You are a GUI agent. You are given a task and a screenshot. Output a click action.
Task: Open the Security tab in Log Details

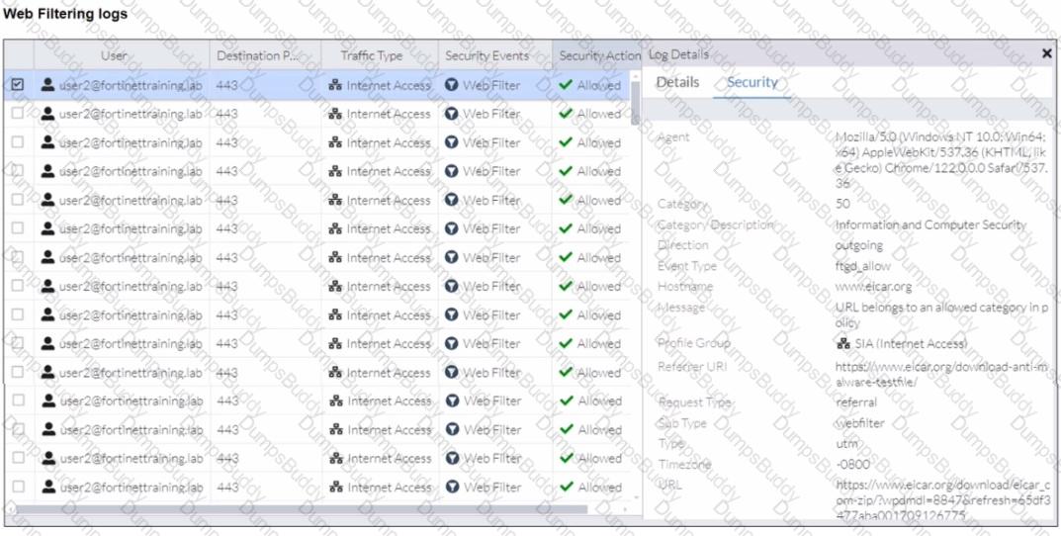[x=752, y=82]
